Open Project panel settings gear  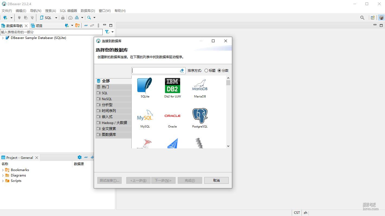click(x=79, y=157)
